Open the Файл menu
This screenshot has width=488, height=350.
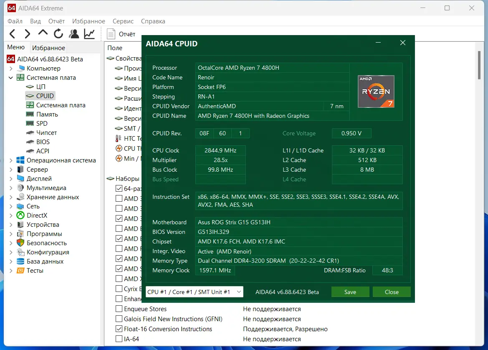[15, 21]
